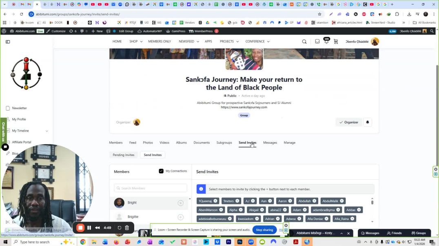Click the Search Members input field

click(x=151, y=188)
